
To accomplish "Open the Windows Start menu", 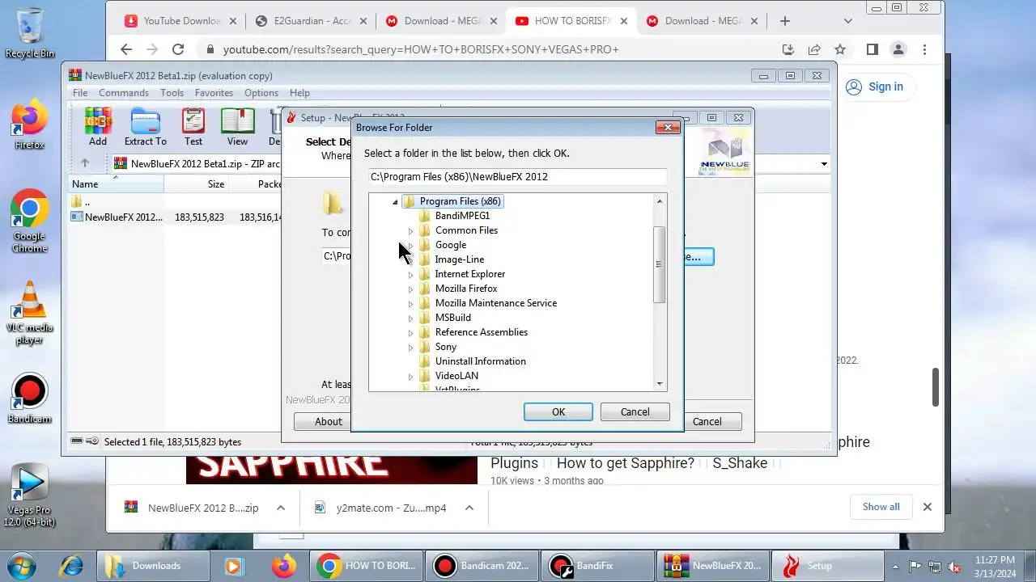I will [x=21, y=566].
